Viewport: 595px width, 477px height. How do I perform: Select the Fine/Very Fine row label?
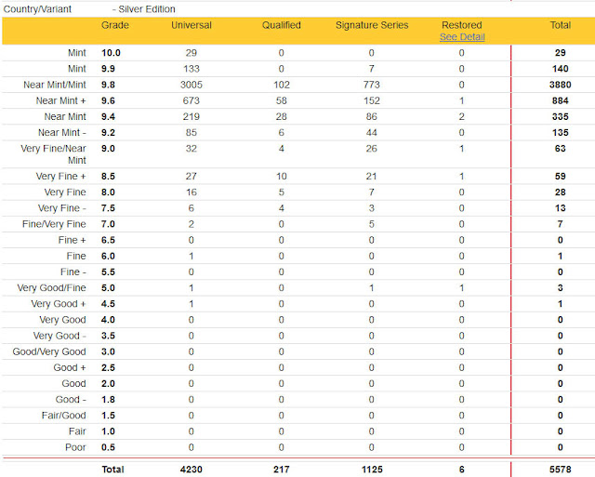[54, 224]
